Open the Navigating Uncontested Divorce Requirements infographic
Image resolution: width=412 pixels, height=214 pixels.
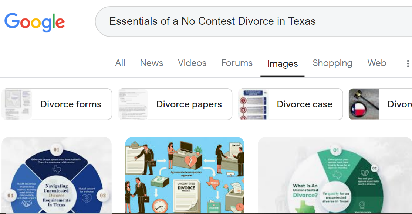pyautogui.click(x=57, y=175)
